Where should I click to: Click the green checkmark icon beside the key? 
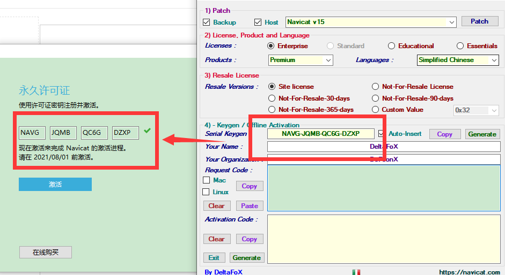(147, 131)
